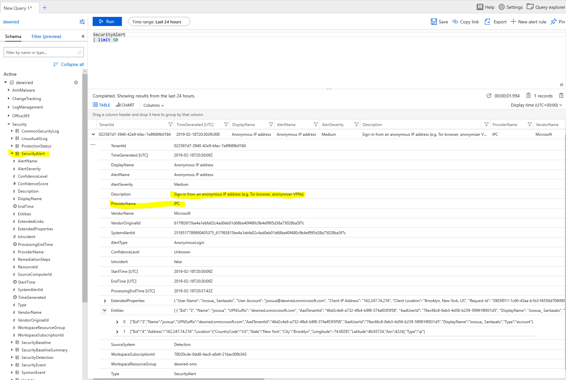Open Display time zone dropdown
Viewport: 566px width, 380px height.
[x=536, y=105]
